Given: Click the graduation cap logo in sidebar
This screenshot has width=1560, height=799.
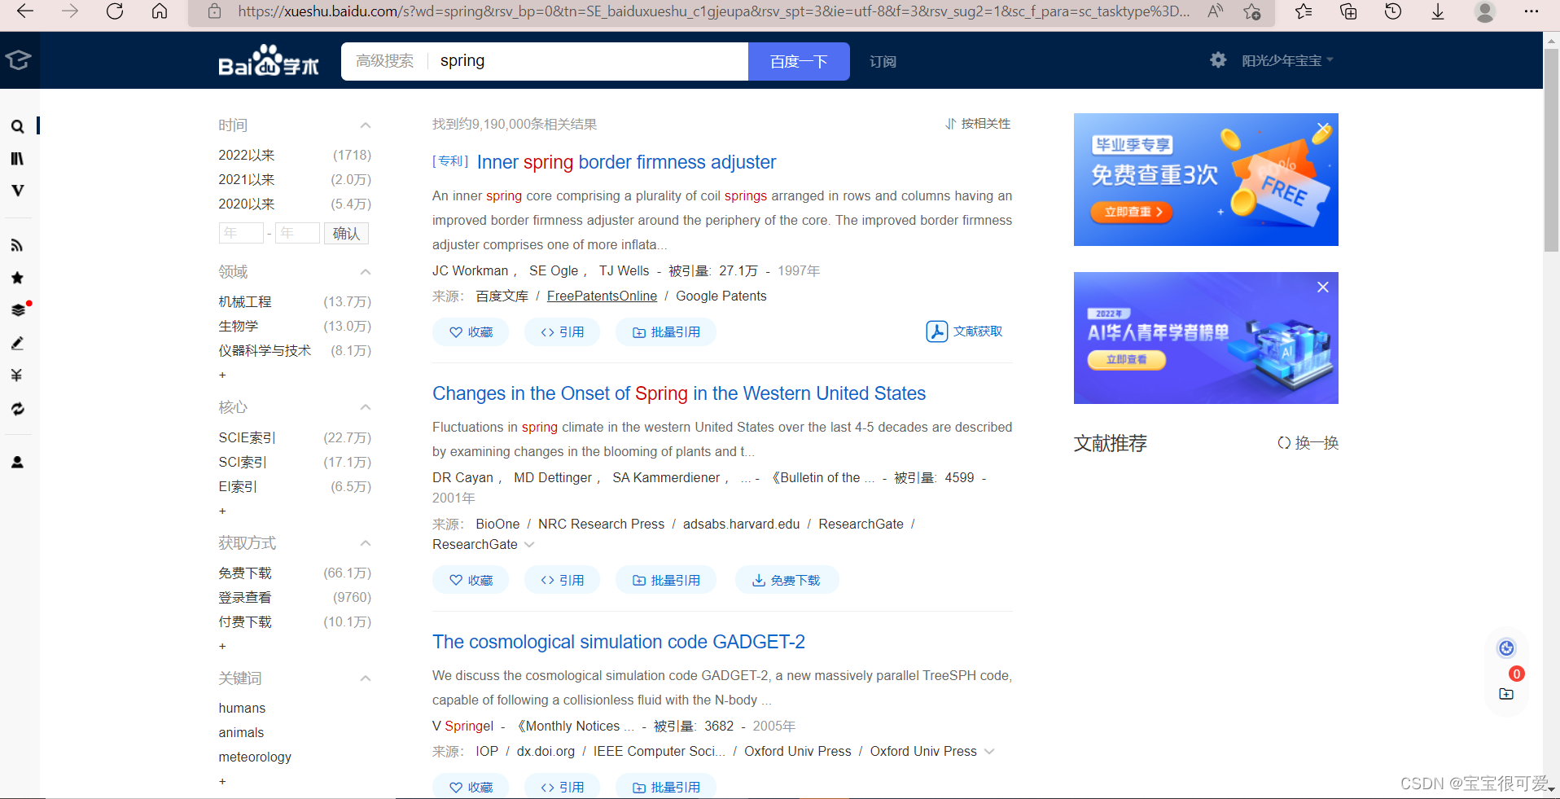Looking at the screenshot, I should (x=18, y=59).
